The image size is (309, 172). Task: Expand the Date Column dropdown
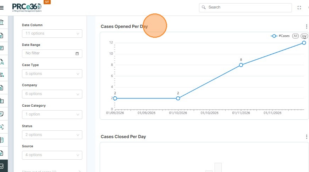(x=52, y=34)
